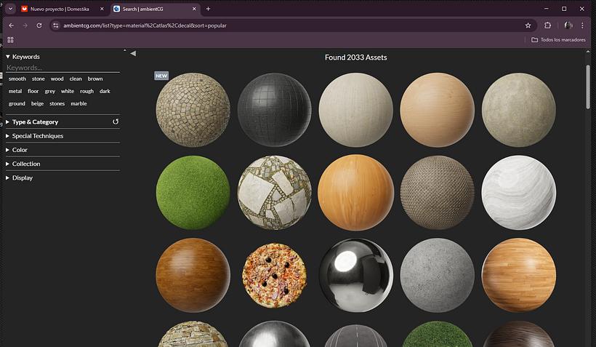
Task: Open the Chrome three-dot menu
Action: pyautogui.click(x=582, y=25)
